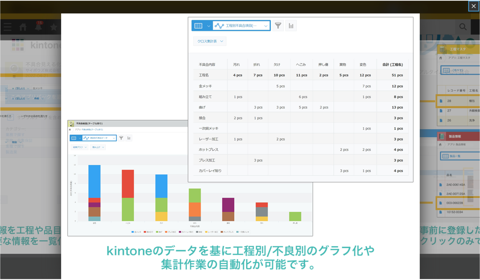The image size is (480, 280).
Task: Open record 27 via its document icon
Action: (441, 111)
